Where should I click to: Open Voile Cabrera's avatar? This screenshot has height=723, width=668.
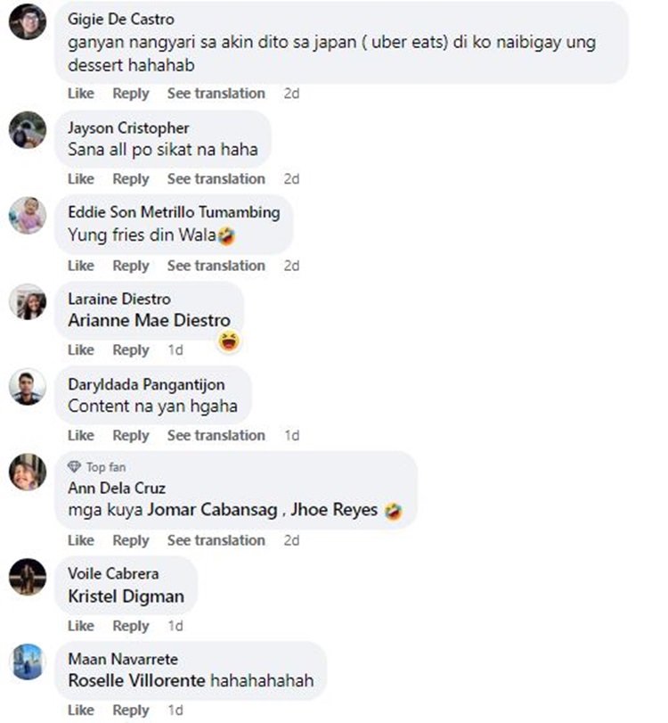click(28, 577)
